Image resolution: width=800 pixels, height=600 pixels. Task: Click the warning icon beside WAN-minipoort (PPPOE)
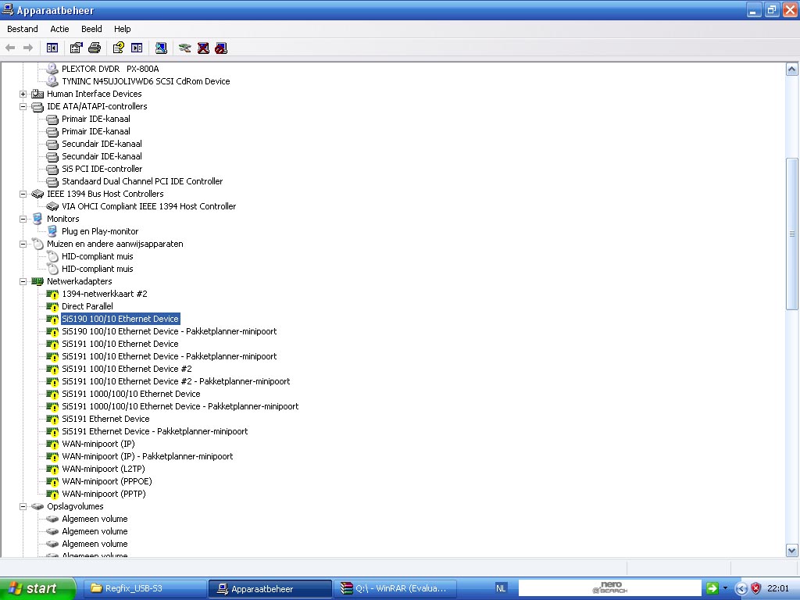[52, 481]
